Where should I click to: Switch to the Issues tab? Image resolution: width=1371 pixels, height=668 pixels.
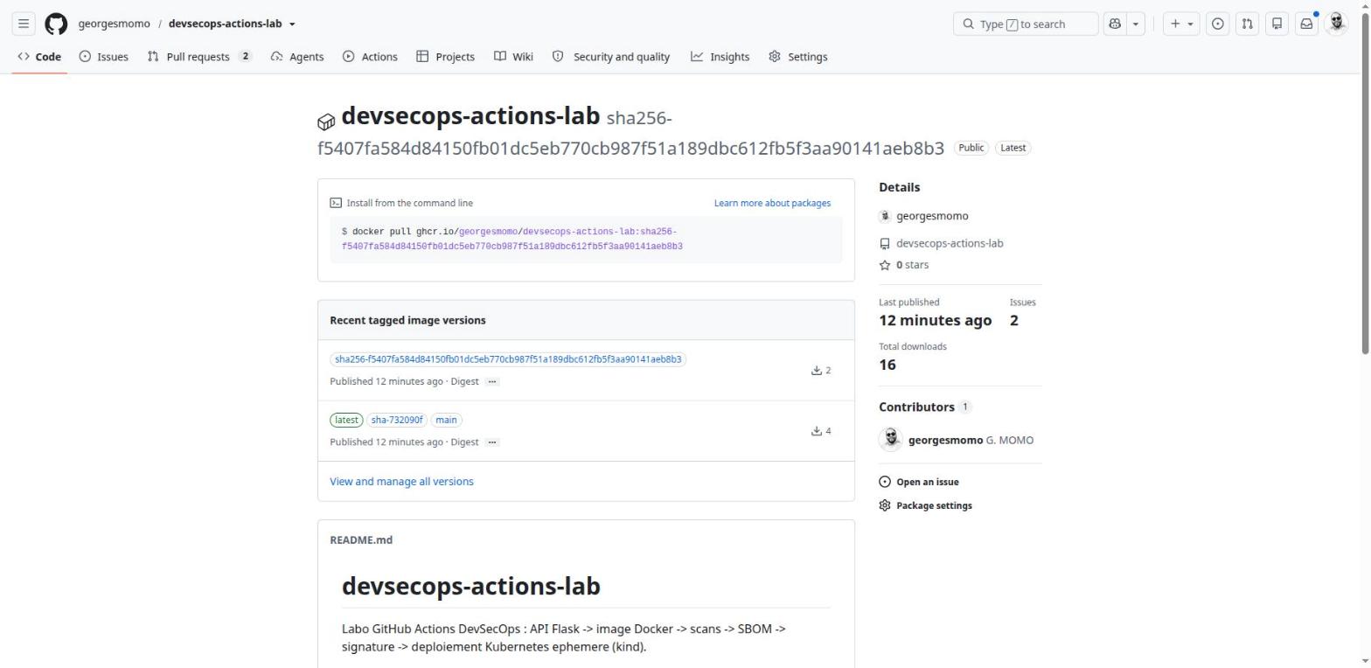[x=103, y=57]
